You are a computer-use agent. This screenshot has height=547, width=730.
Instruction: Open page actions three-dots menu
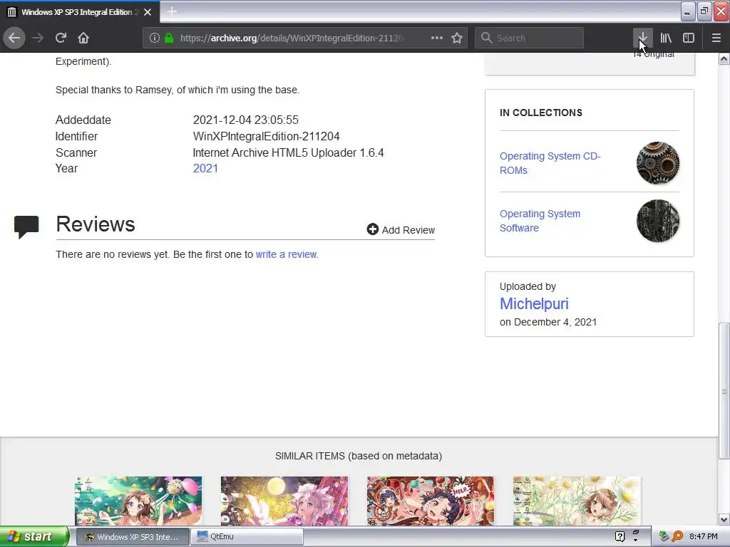pyautogui.click(x=437, y=38)
